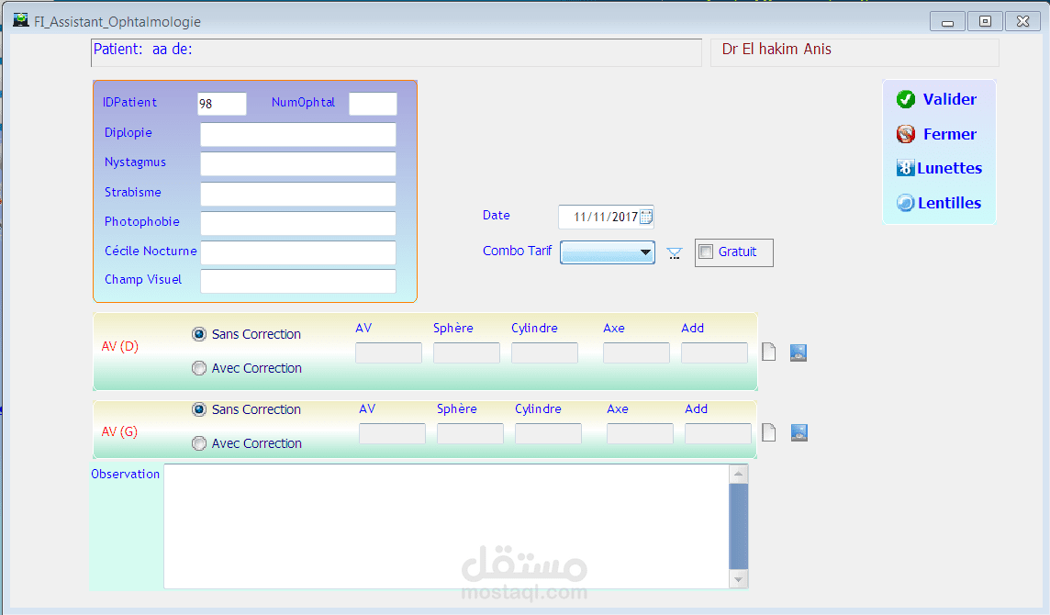Click the red 'AV (D)' label
The image size is (1050, 615).
click(x=120, y=346)
